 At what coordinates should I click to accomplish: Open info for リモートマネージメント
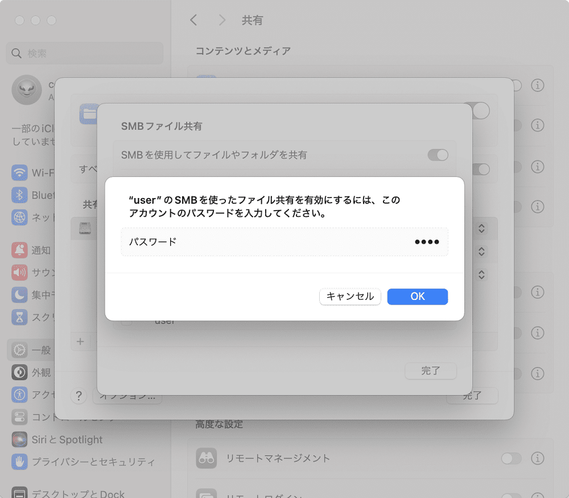[x=538, y=458]
